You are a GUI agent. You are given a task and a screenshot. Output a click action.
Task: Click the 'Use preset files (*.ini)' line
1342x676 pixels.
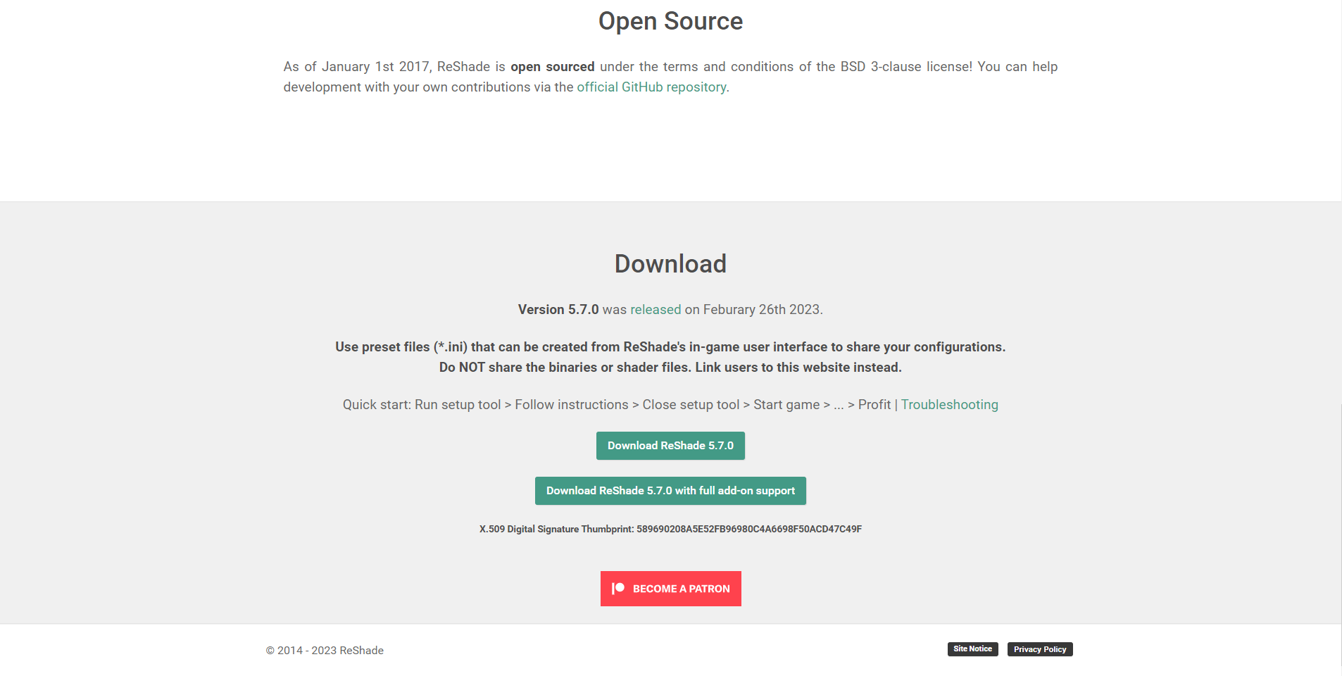click(670, 346)
